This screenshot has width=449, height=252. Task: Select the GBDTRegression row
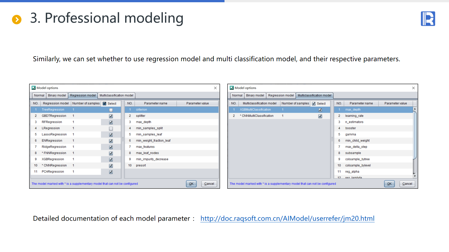pos(54,116)
